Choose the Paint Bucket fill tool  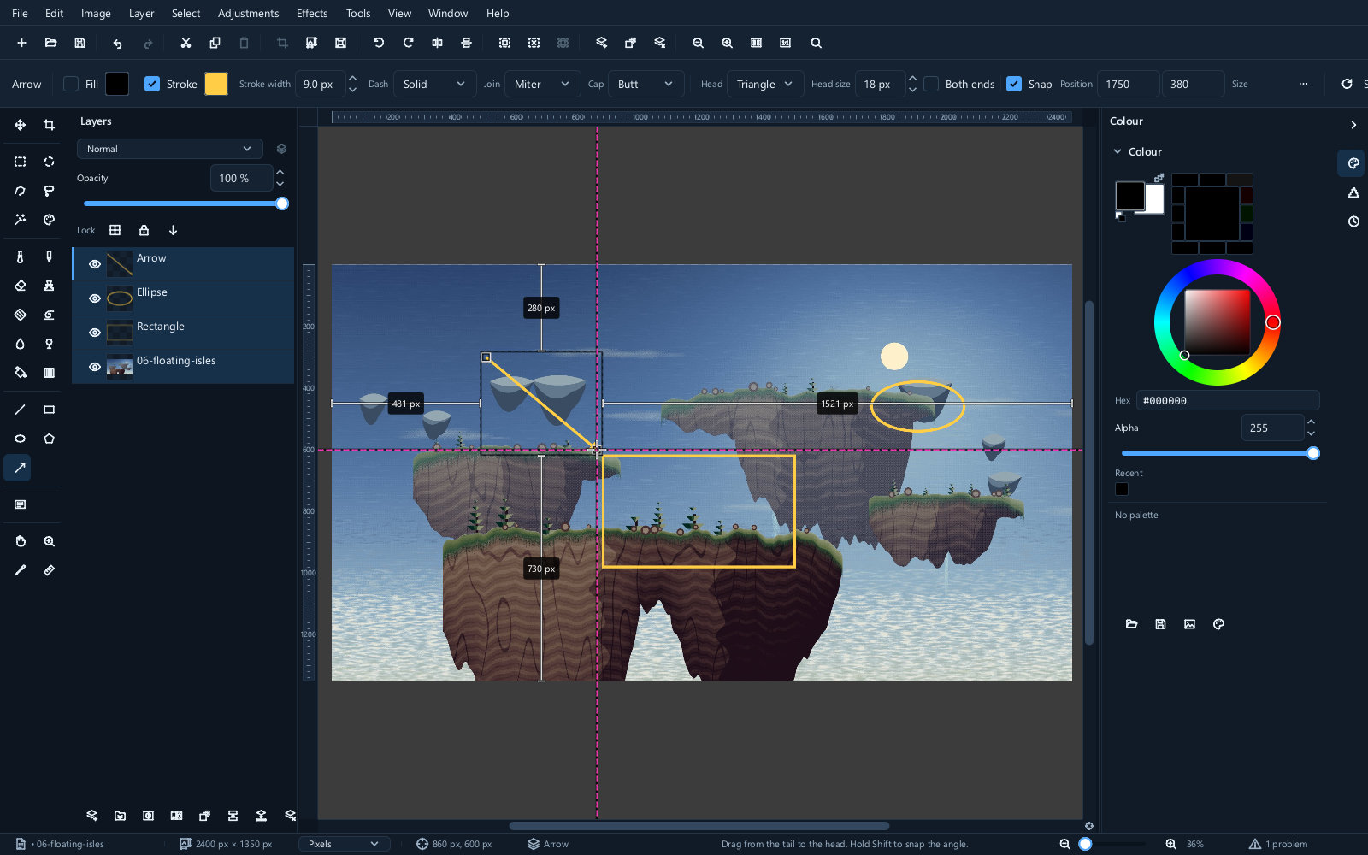(20, 373)
